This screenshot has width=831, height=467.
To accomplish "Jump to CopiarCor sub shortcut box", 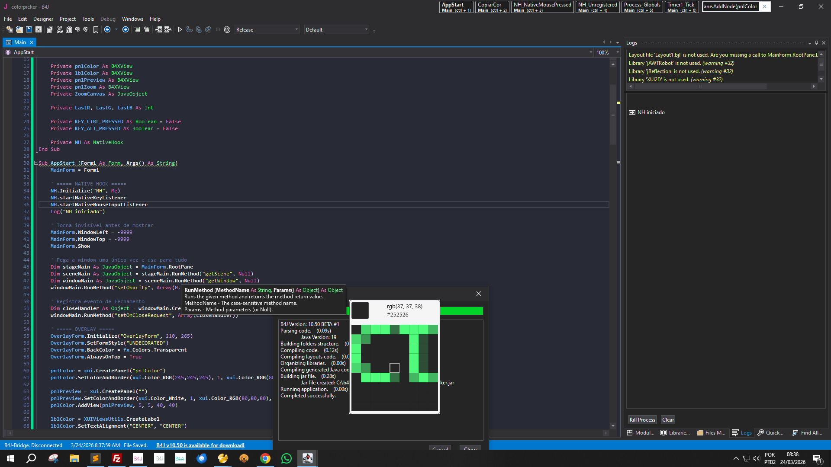I will coord(492,7).
